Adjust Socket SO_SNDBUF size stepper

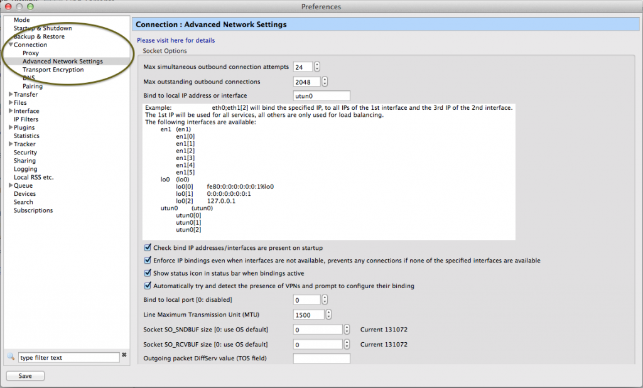point(347,330)
